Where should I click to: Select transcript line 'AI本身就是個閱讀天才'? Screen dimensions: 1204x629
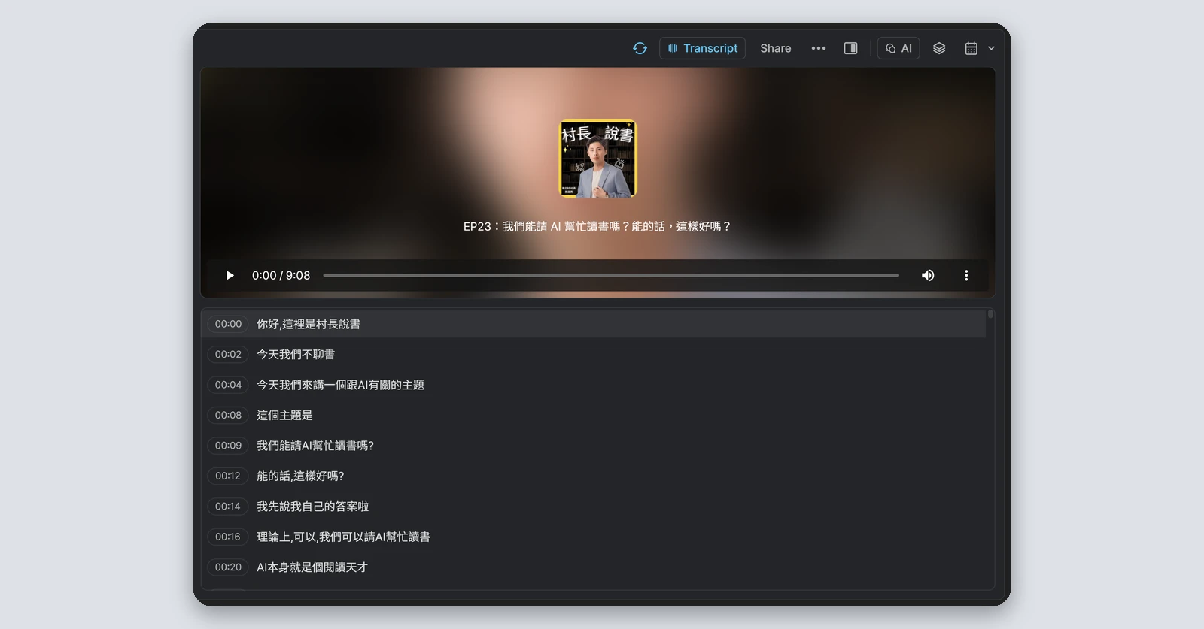(x=312, y=567)
